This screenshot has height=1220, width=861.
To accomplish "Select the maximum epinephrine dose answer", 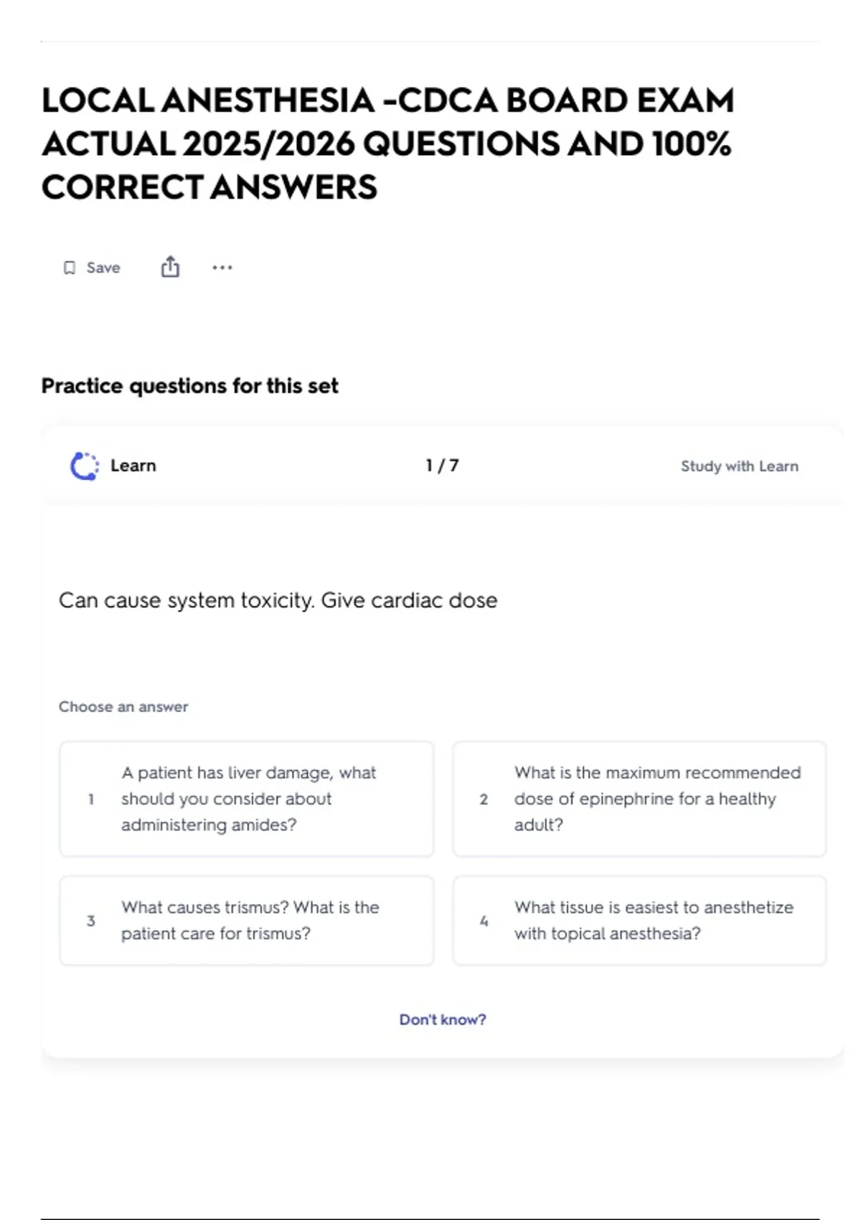I will [657, 799].
